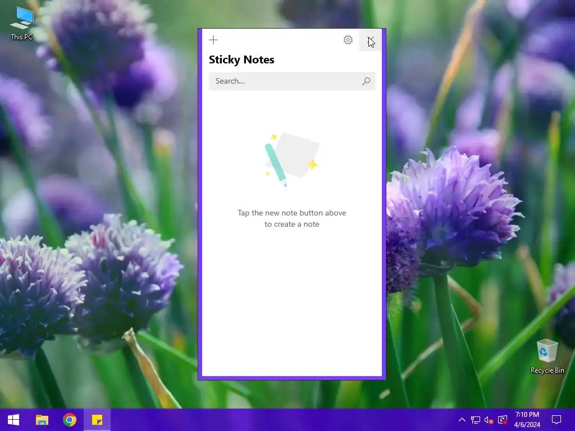
Task: Show hidden system tray icons
Action: pos(462,420)
